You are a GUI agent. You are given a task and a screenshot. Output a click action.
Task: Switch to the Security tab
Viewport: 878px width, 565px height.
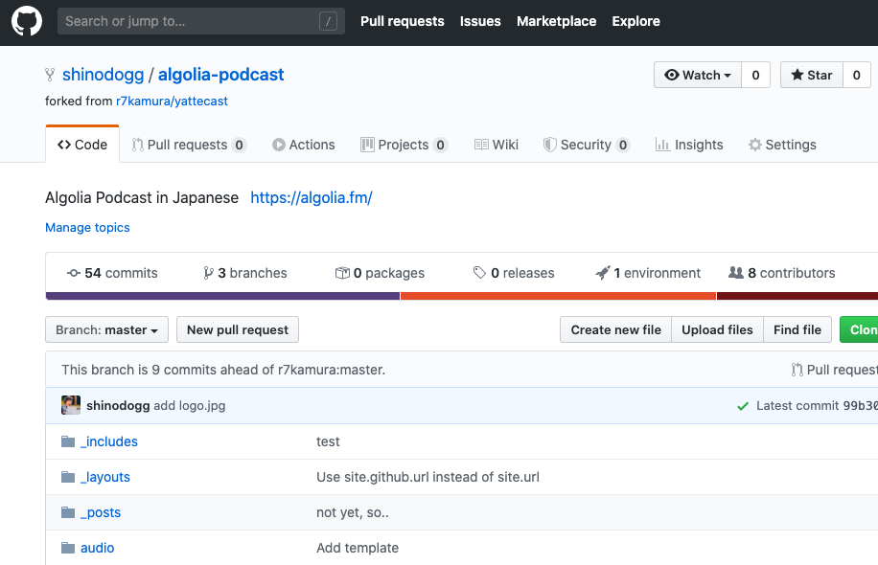tap(587, 145)
